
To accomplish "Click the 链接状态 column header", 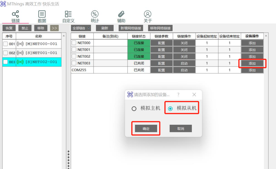I will (139, 36).
